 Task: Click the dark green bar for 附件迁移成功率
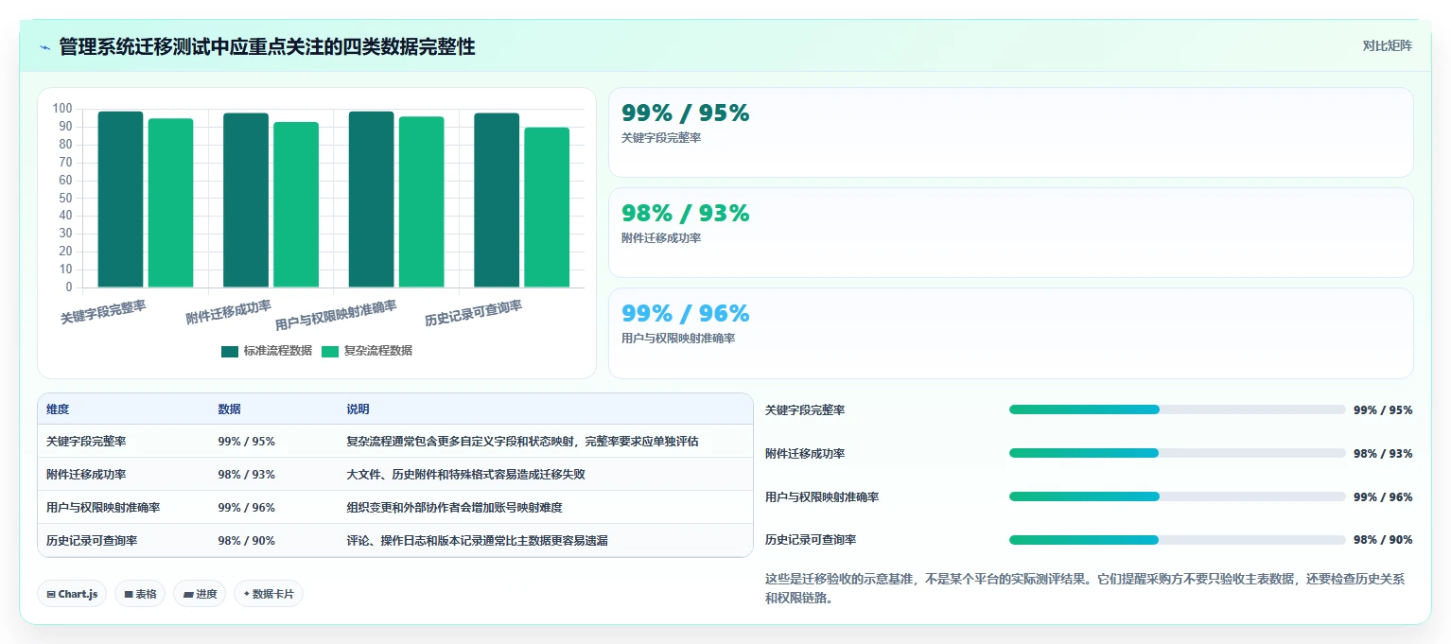tap(246, 200)
